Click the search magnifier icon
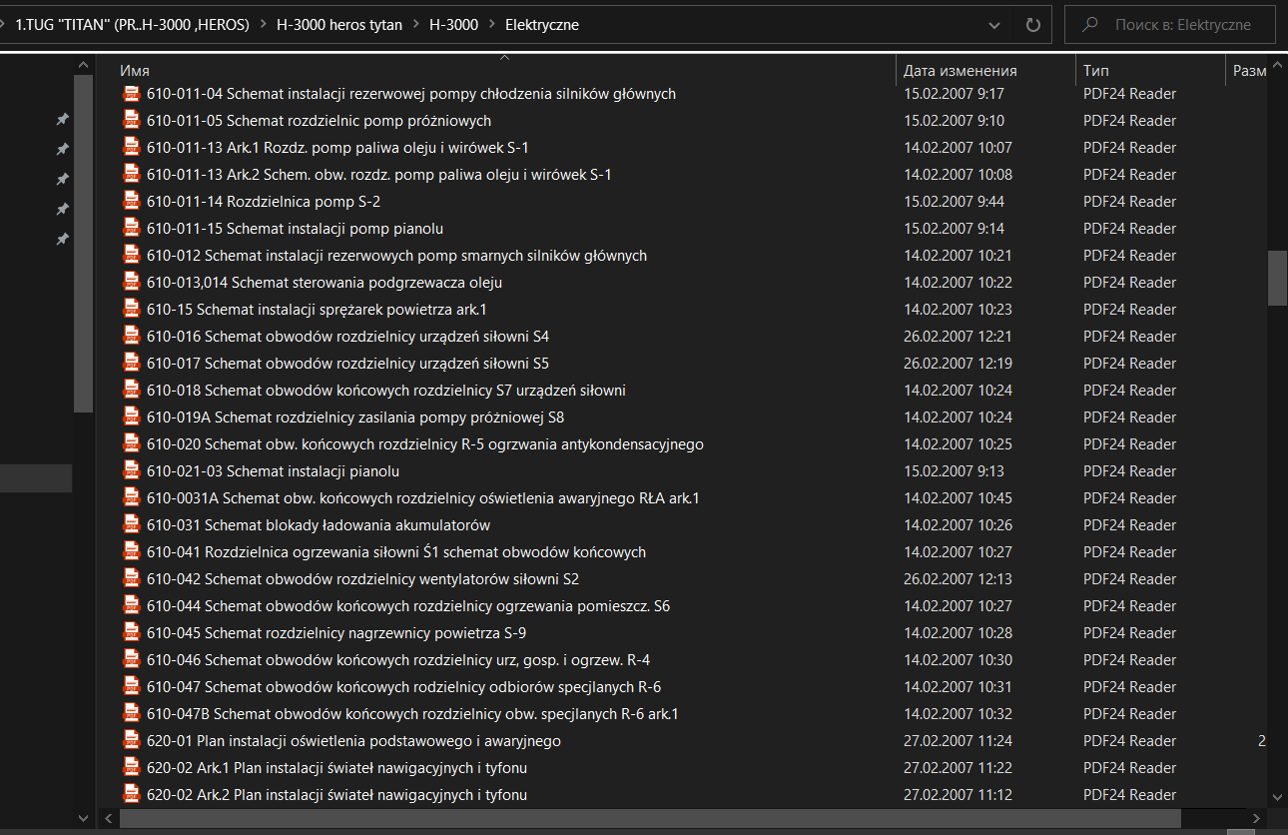This screenshot has width=1288, height=835. 1090,25
